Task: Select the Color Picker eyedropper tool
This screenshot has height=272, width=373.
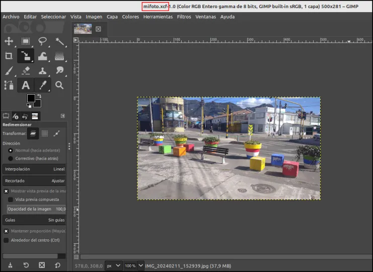Action: point(43,85)
